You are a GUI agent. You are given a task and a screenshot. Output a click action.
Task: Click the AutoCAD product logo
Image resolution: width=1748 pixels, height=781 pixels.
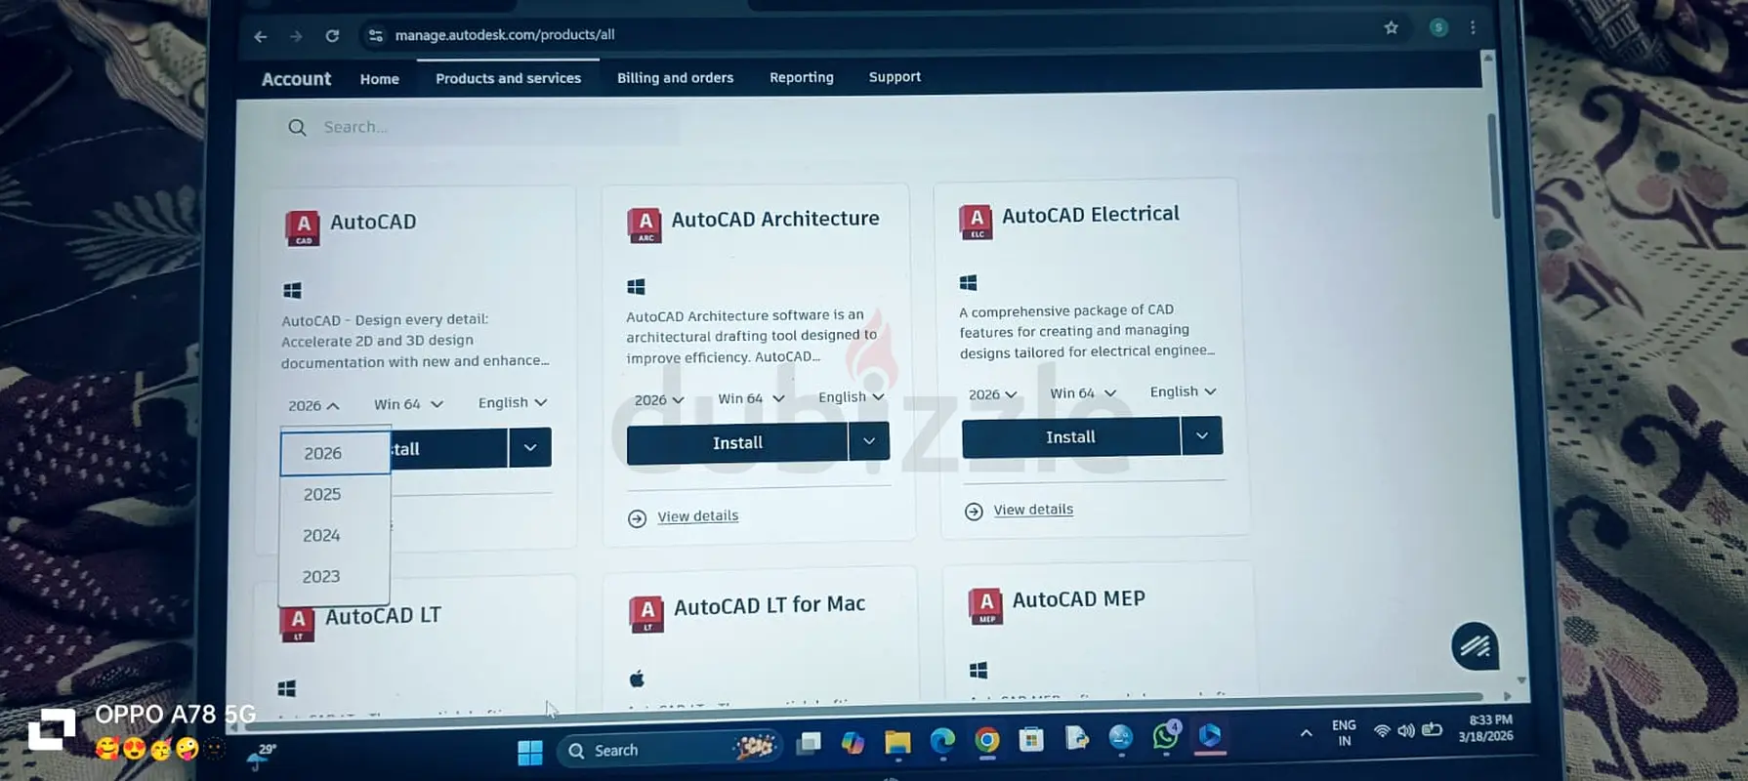point(303,227)
